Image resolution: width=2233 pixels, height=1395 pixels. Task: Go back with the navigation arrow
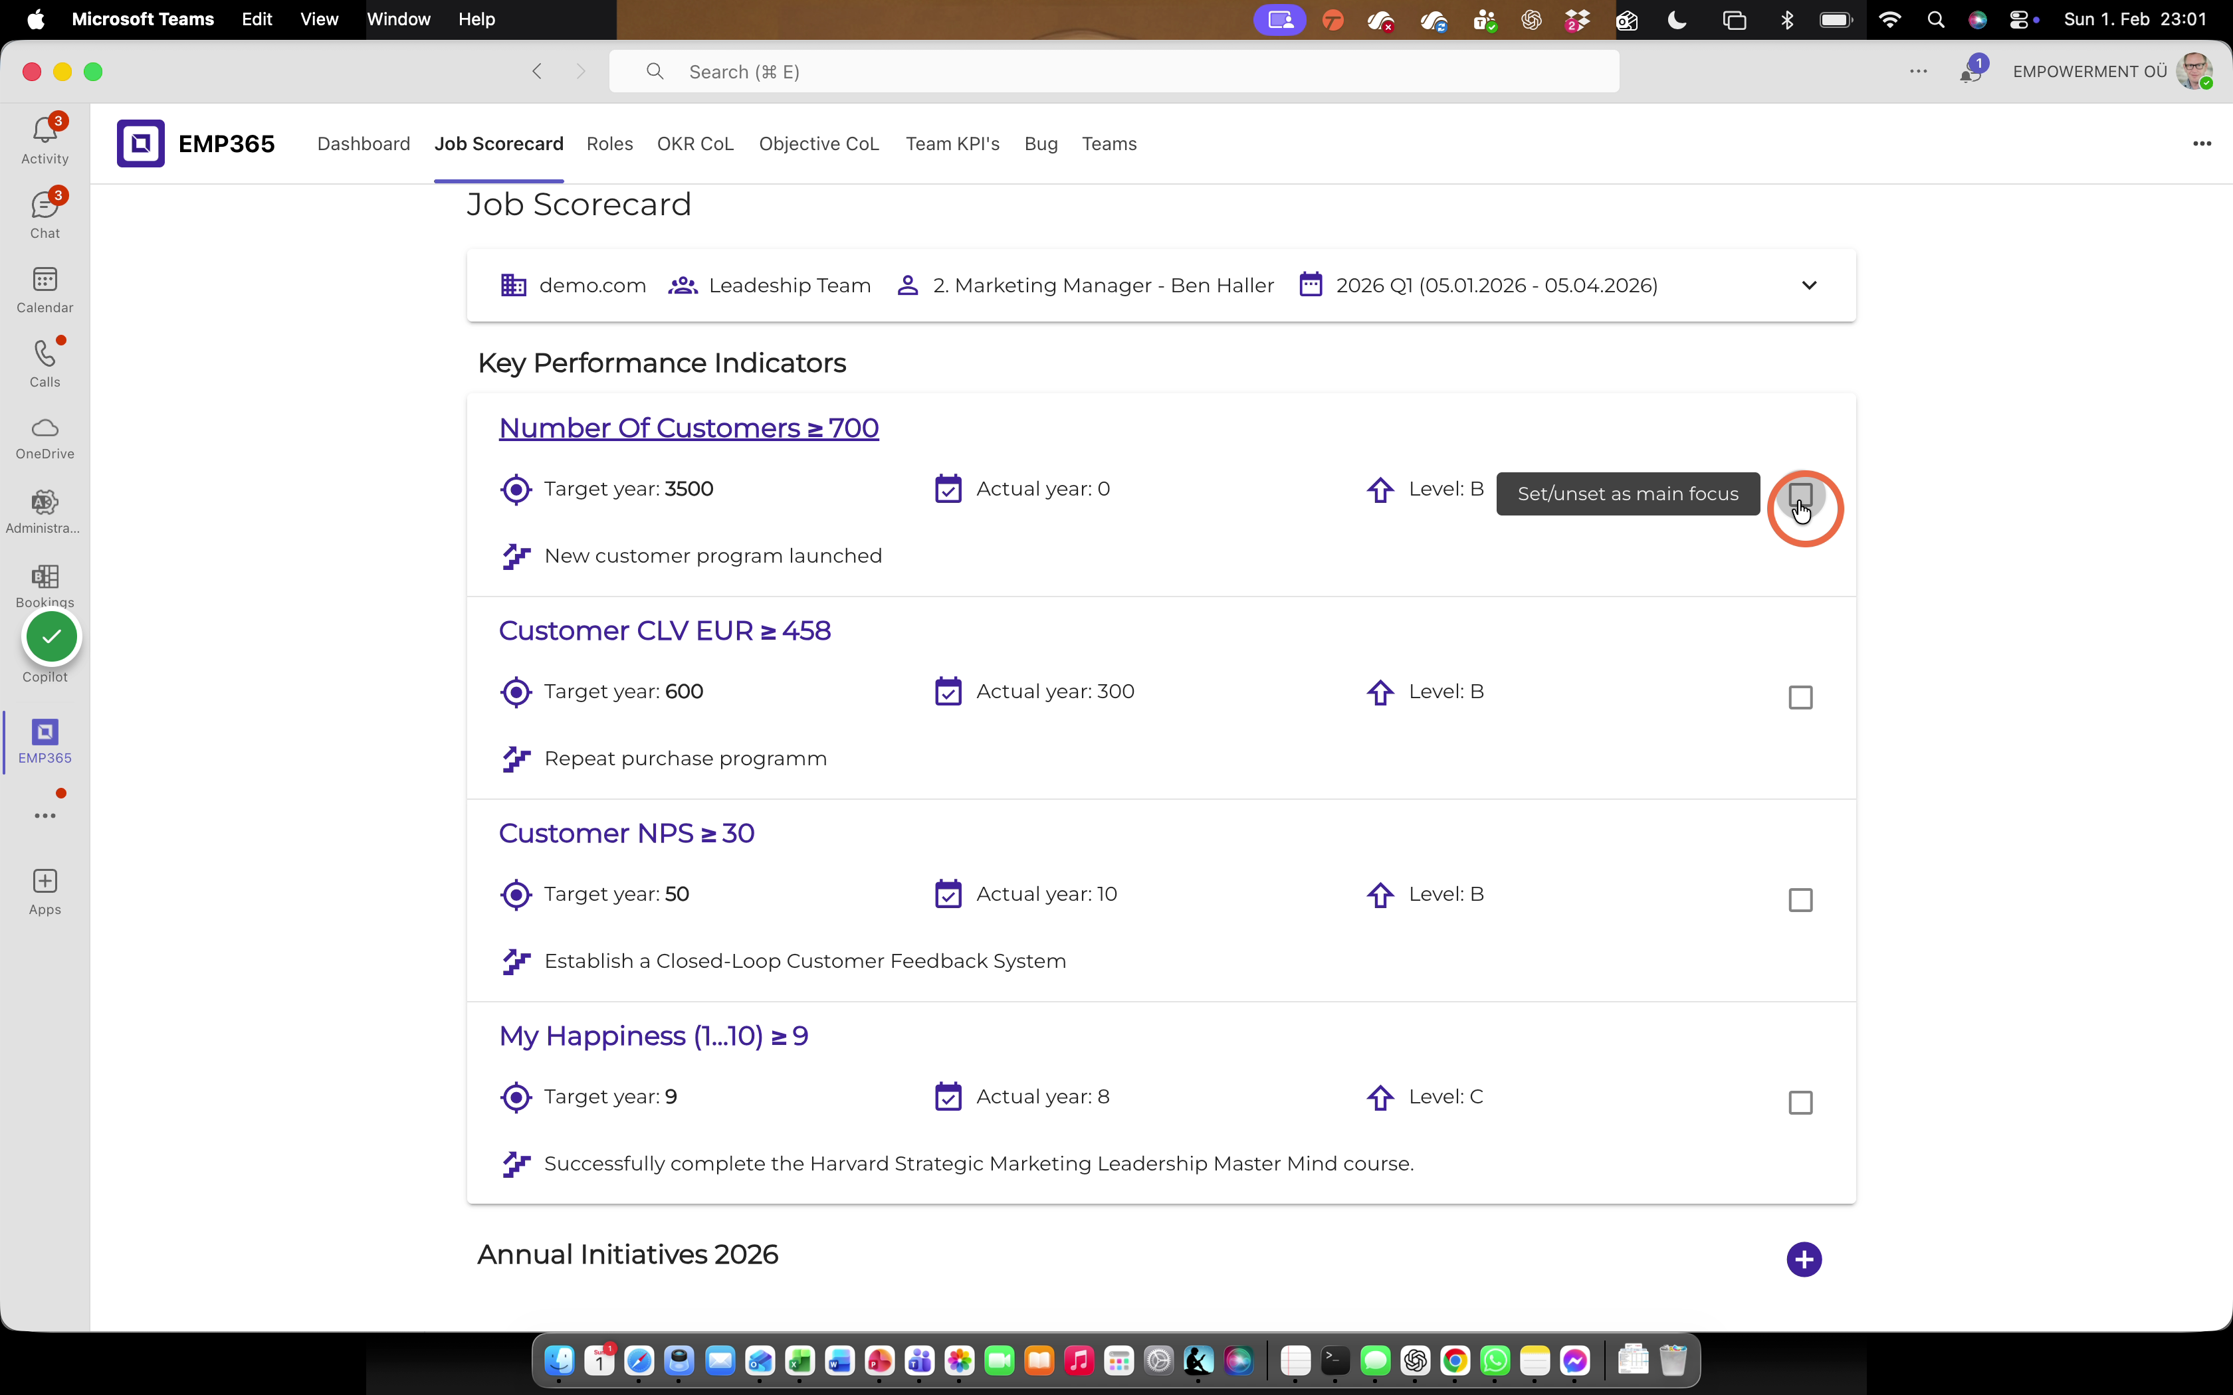(537, 71)
